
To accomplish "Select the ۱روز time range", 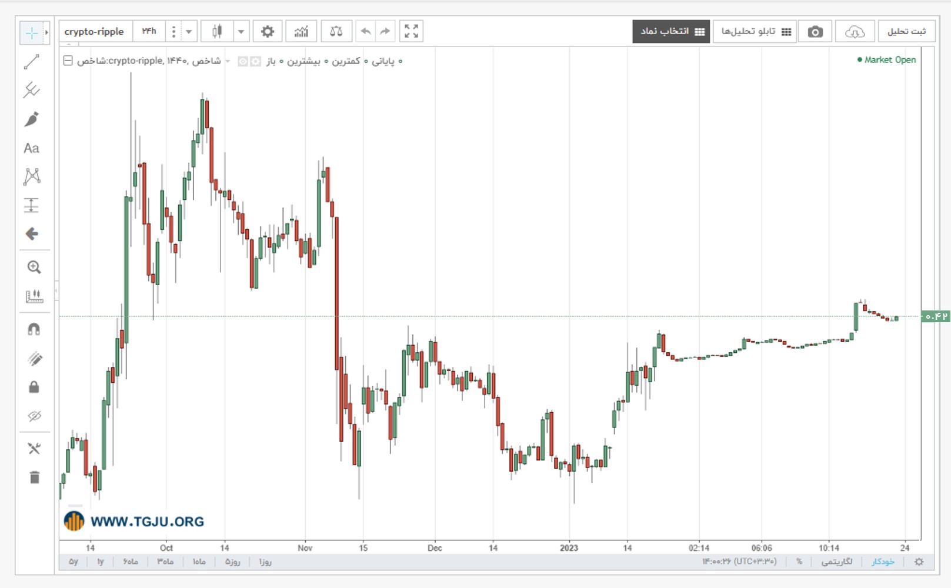I will point(265,562).
